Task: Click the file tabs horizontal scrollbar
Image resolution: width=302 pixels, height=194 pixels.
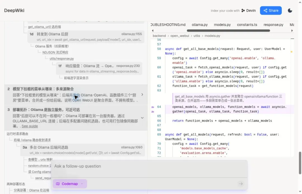Action: pyautogui.click(x=228, y=31)
